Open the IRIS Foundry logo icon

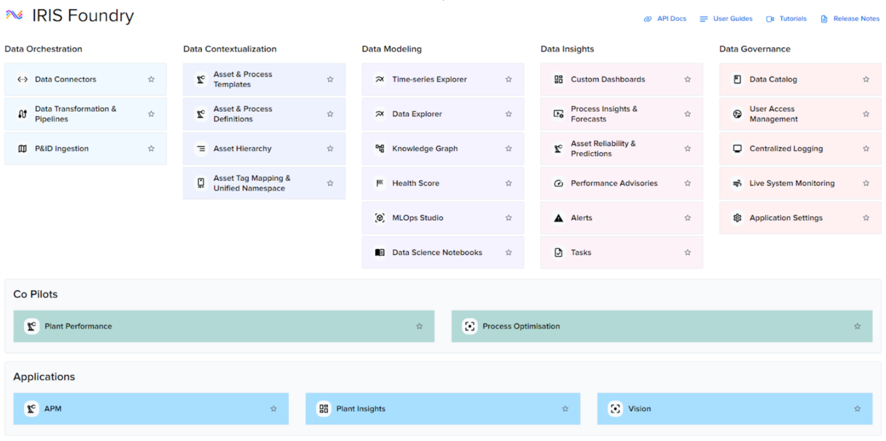pyautogui.click(x=15, y=16)
